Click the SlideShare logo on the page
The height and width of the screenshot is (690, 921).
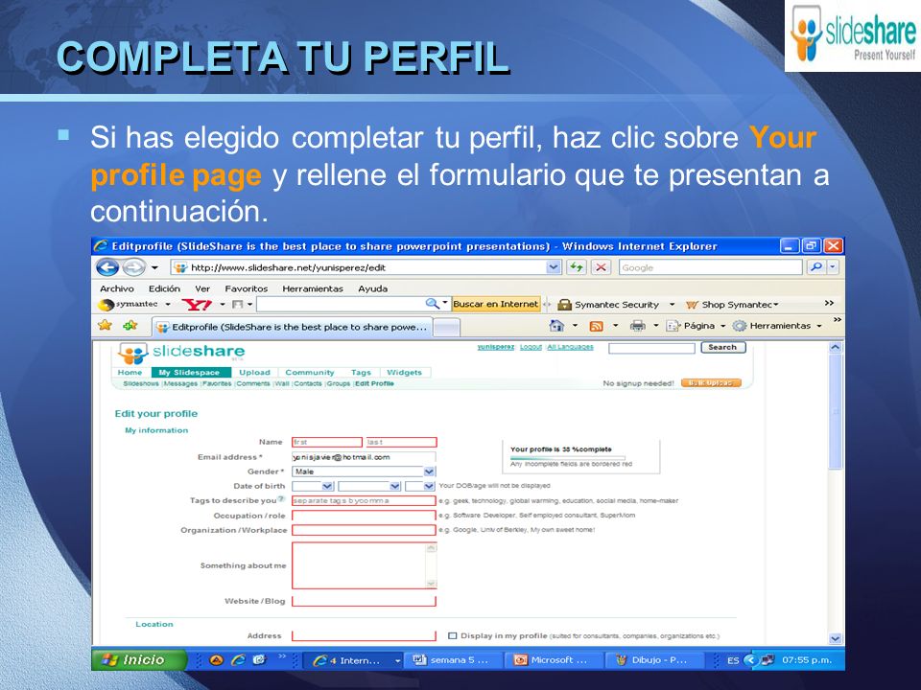(181, 353)
